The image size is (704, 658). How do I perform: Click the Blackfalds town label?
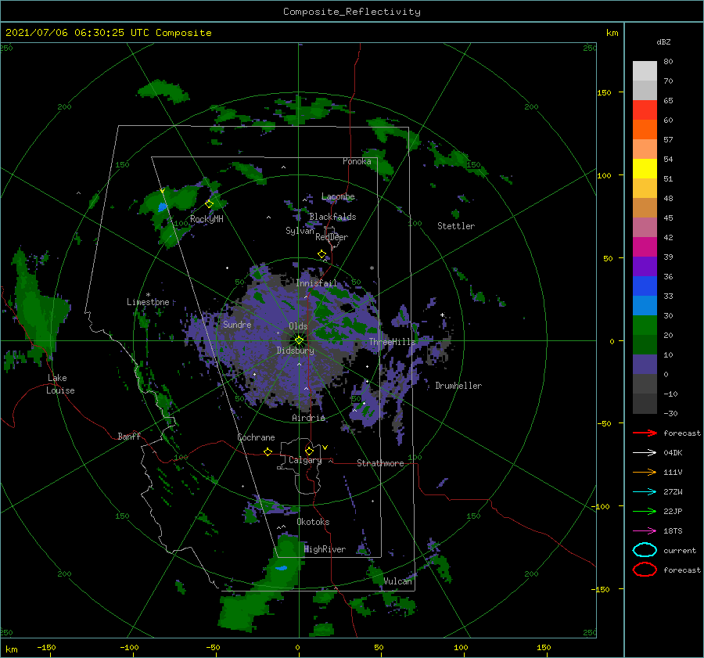click(332, 217)
